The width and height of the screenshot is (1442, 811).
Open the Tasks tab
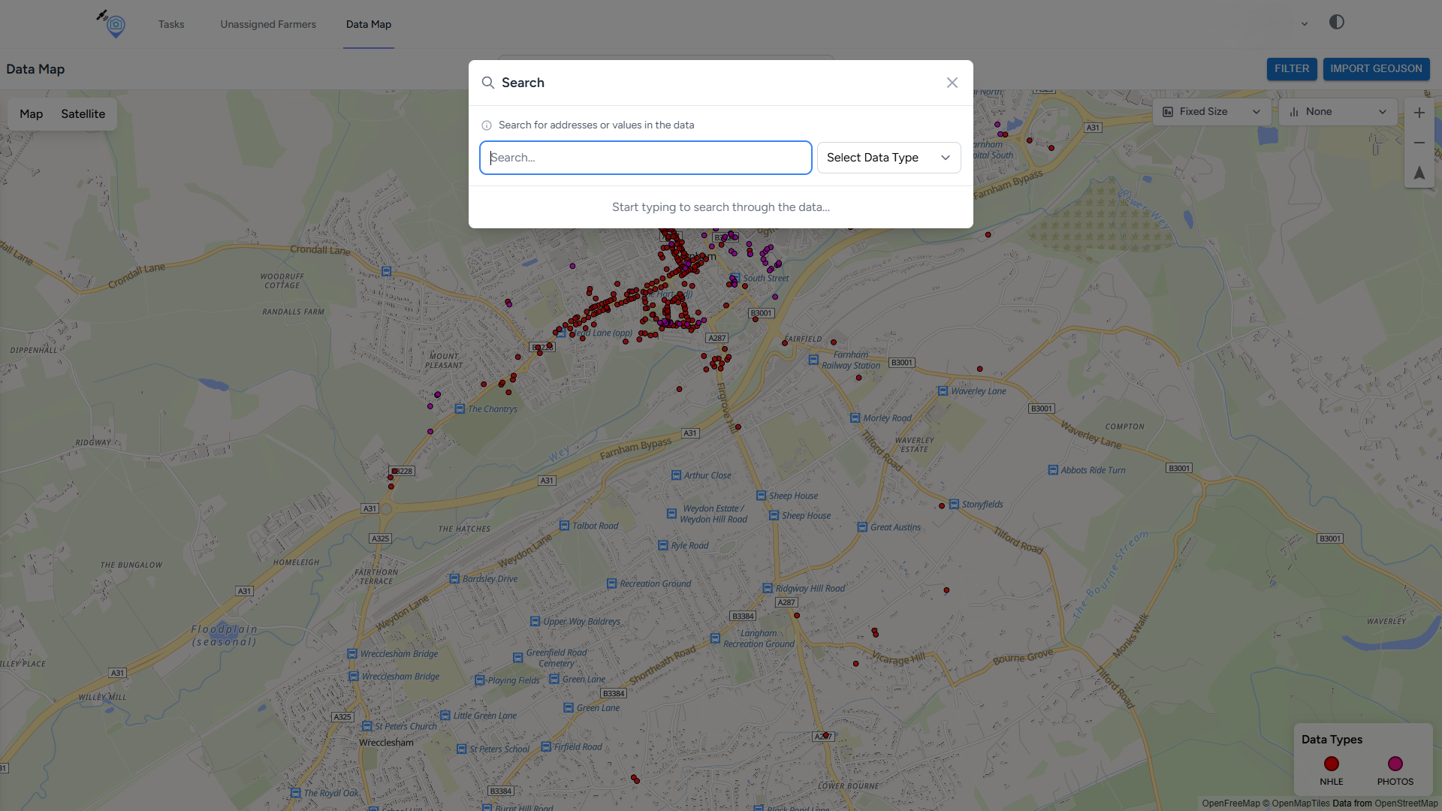[x=171, y=24]
